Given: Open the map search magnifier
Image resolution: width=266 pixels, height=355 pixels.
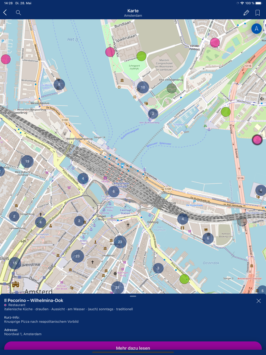Looking at the screenshot, I should tap(18, 13).
